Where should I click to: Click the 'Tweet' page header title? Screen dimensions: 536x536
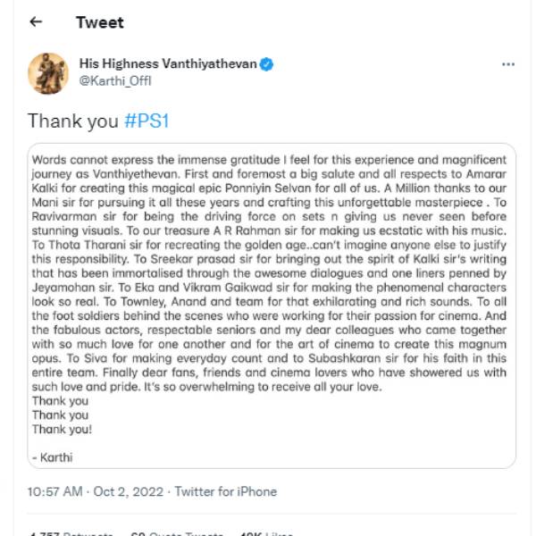(100, 21)
